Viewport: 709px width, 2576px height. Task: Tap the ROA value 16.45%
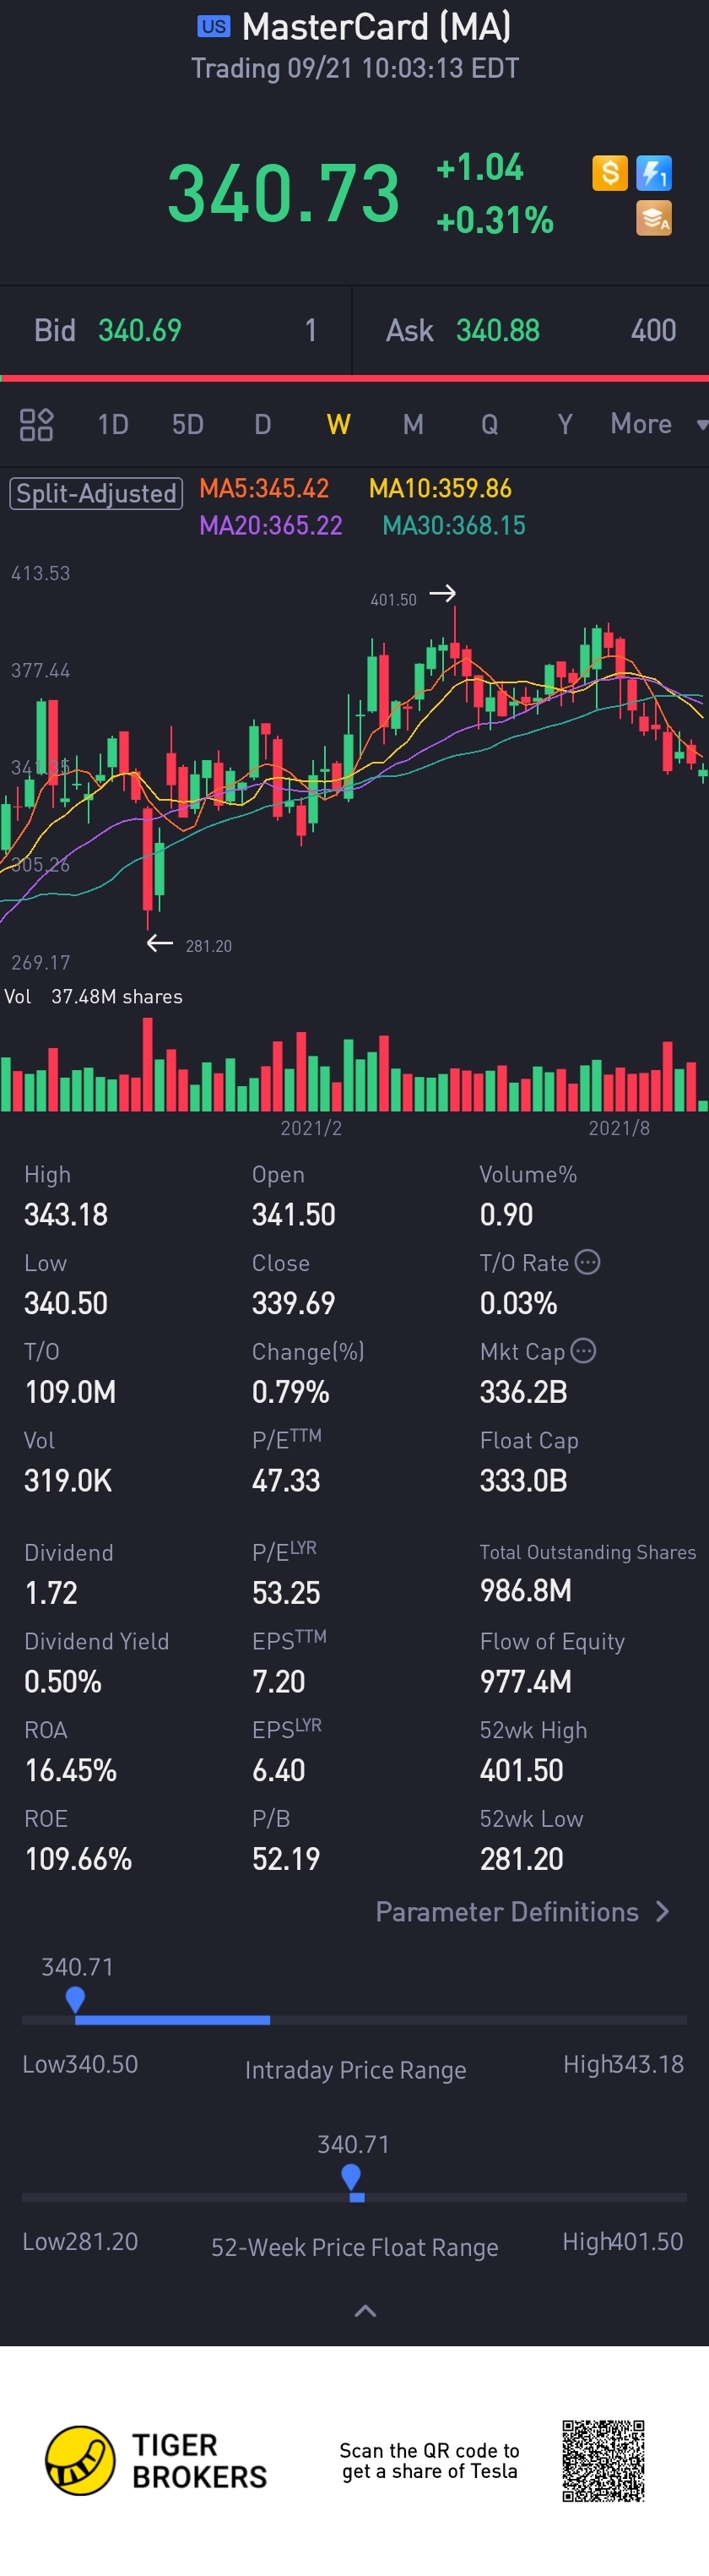tap(71, 1770)
